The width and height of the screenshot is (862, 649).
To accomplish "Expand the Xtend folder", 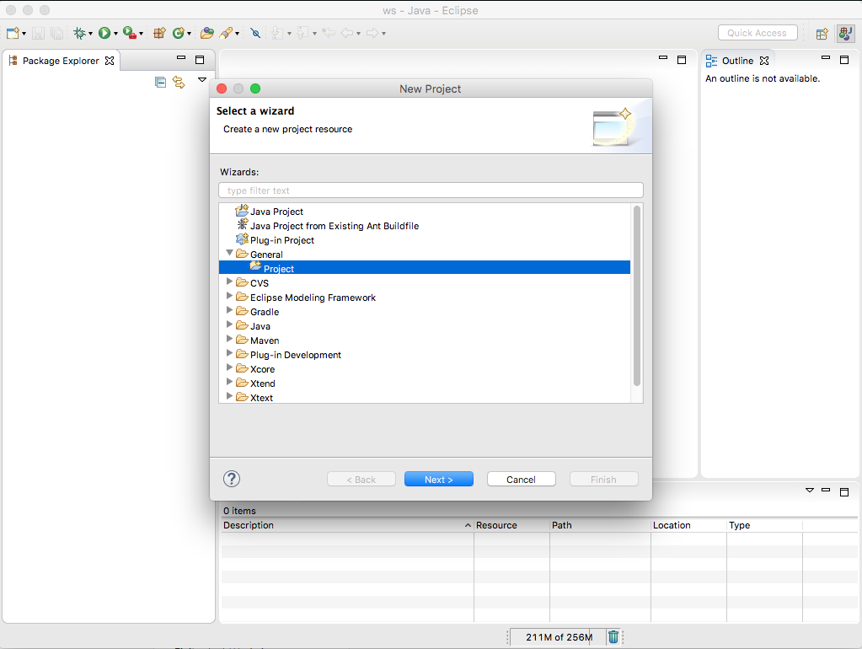I will (230, 382).
